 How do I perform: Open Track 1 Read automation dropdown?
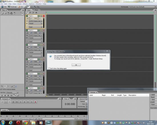point(36,27)
